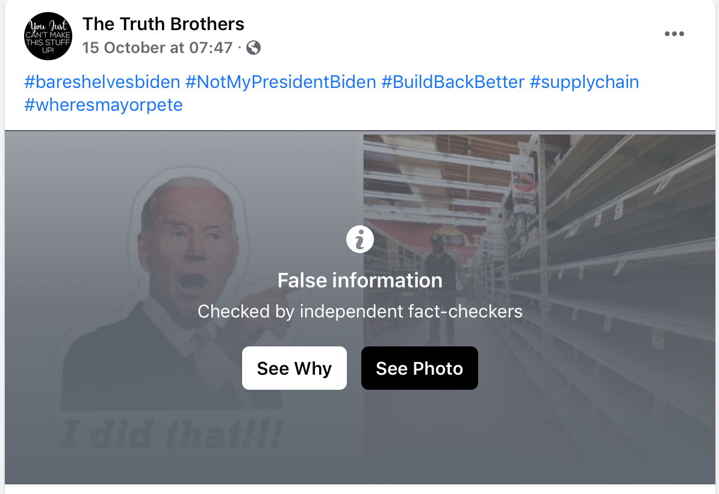The image size is (719, 494).
Task: Open the #wheresmayorpete hashtag
Action: coord(103,105)
